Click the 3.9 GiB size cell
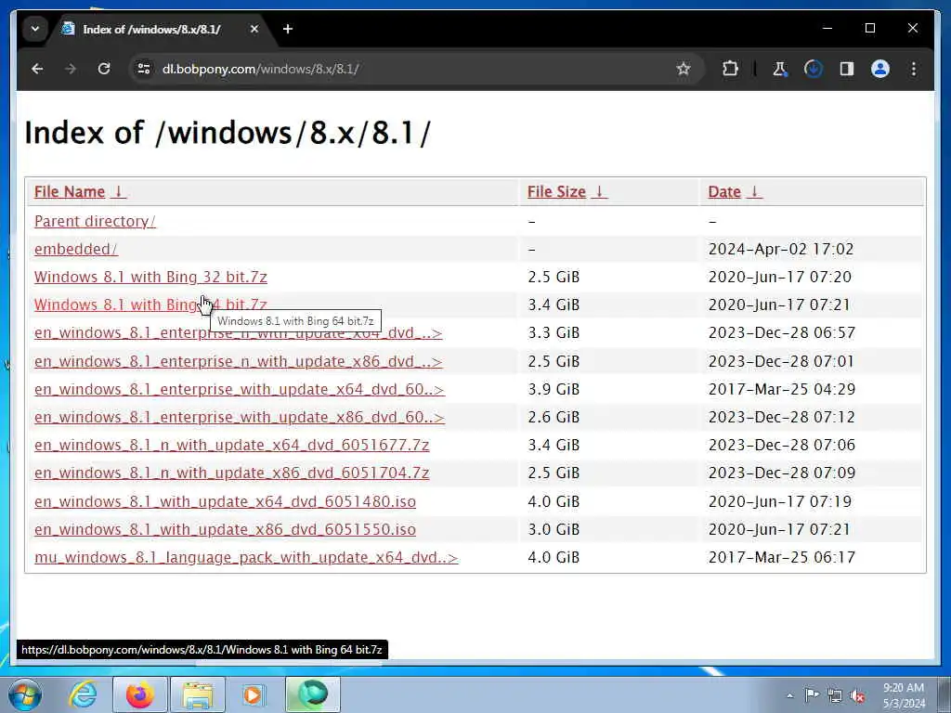This screenshot has width=951, height=713. coord(554,389)
